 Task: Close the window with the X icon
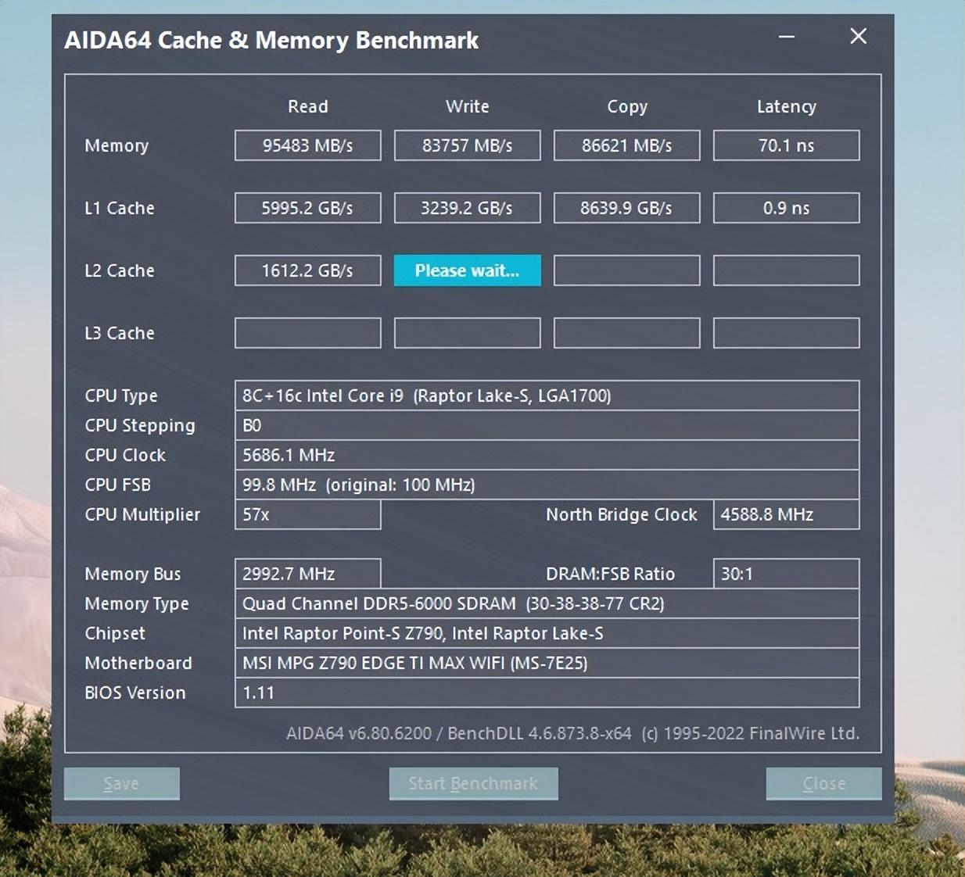coord(858,37)
